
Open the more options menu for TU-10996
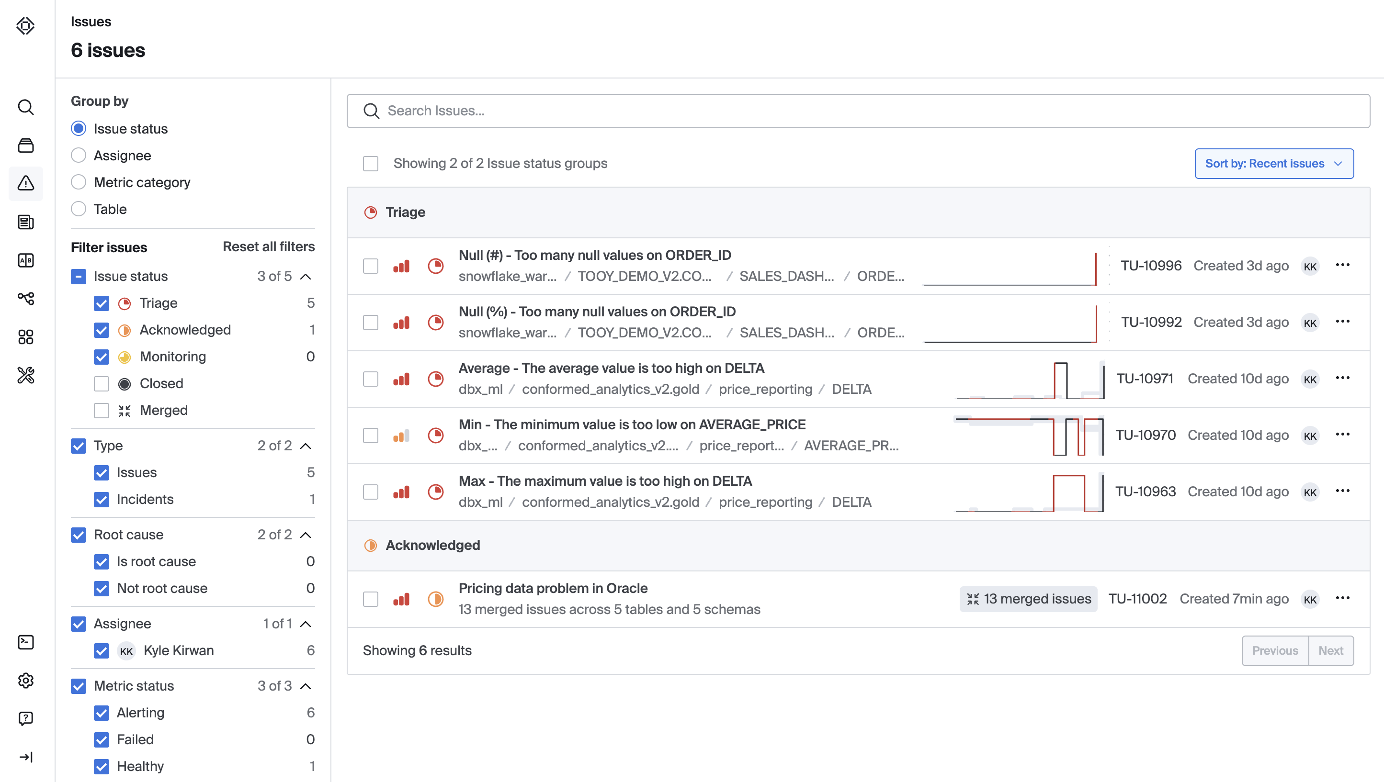[1342, 265]
